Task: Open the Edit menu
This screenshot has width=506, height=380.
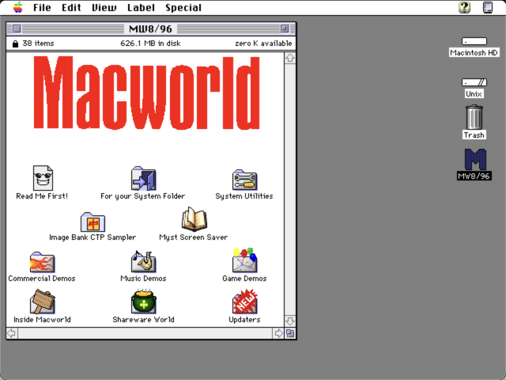Action: 71,7
